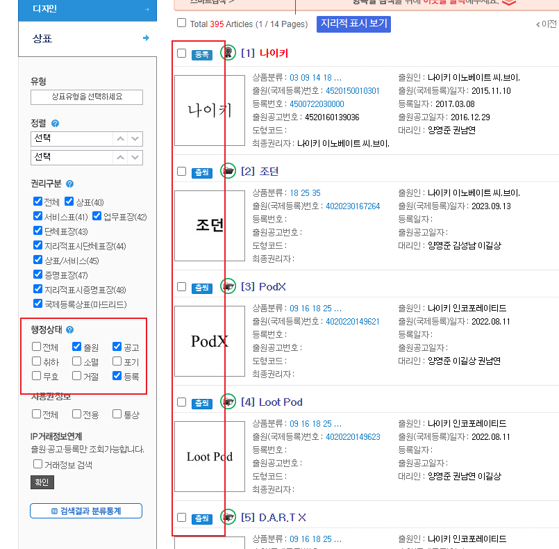Click the registration ribbon icon beside 나이키
The height and width of the screenshot is (549, 559).
coord(228,53)
